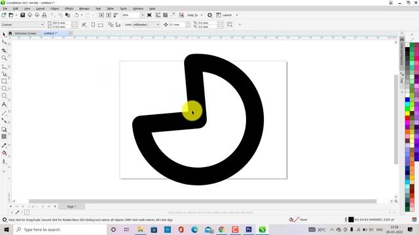The width and height of the screenshot is (419, 235).
Task: Click the Export icon
Action: tap(109, 15)
